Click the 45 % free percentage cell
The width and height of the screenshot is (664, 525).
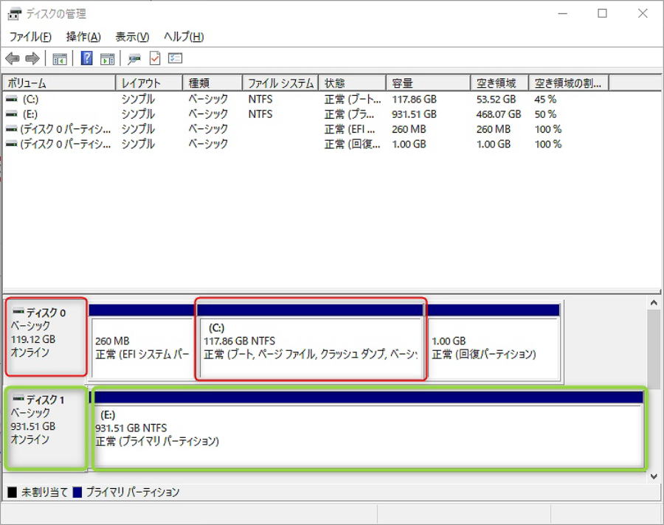(x=545, y=99)
